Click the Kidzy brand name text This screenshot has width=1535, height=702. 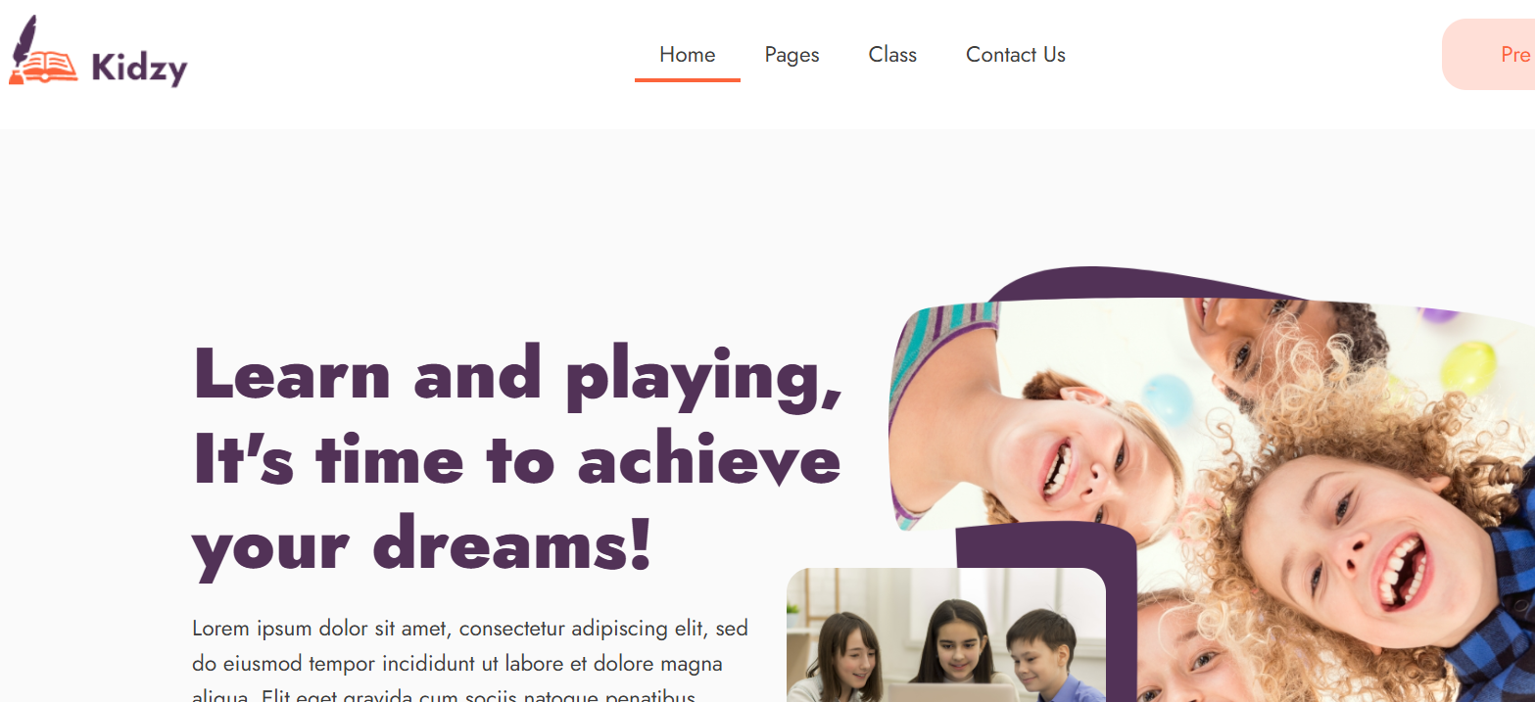(x=139, y=68)
